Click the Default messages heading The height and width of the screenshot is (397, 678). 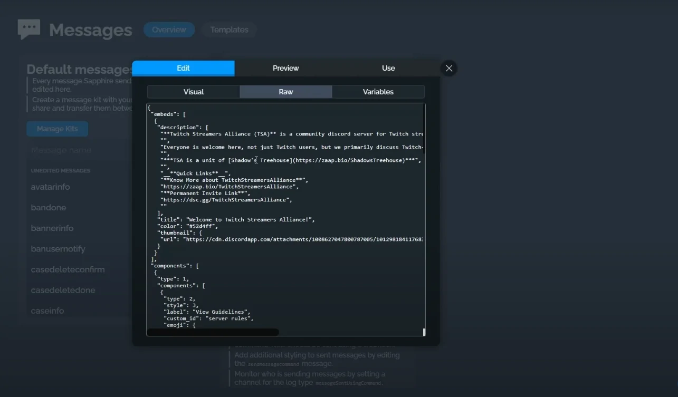[x=79, y=70]
